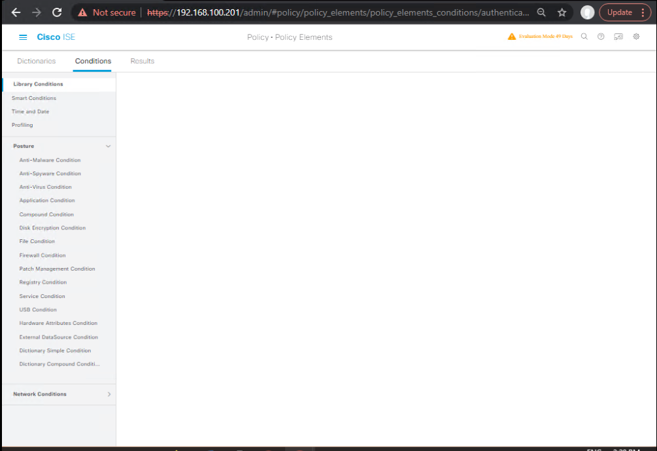
Task: Open Hardware Attributes Condition
Action: tap(58, 323)
